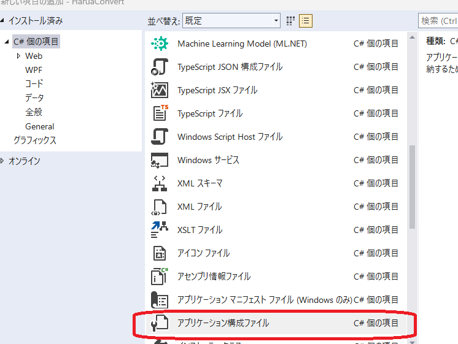Select the データ category
458x344 pixels.
tap(34, 98)
